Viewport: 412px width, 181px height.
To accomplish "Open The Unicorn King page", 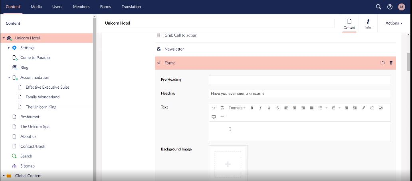I will pos(41,107).
